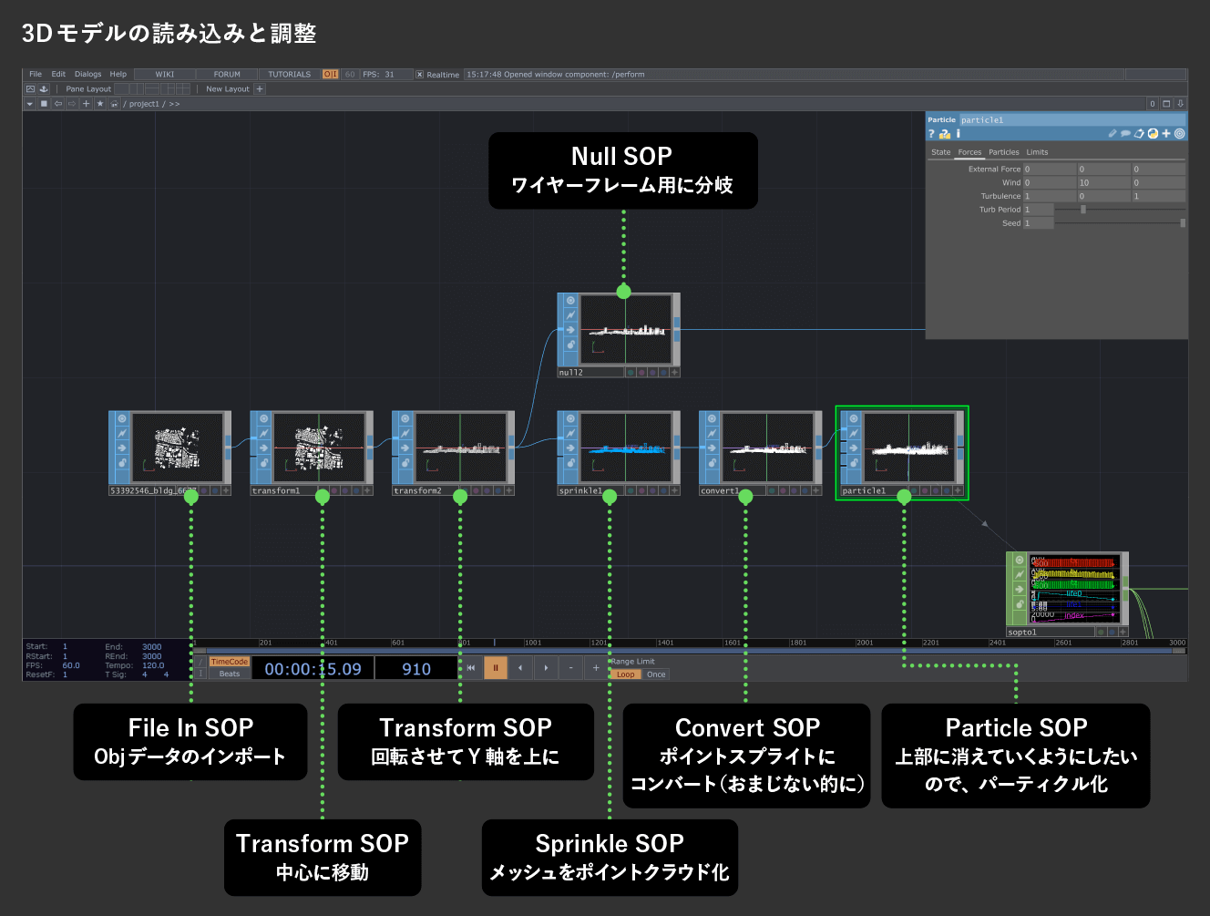Toggle the 60 FPS button in the top bar
1210x916 pixels.
pos(350,75)
